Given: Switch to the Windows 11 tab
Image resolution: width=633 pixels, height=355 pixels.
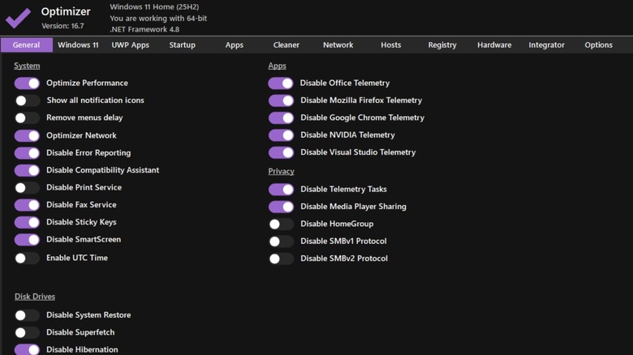Looking at the screenshot, I should [78, 45].
